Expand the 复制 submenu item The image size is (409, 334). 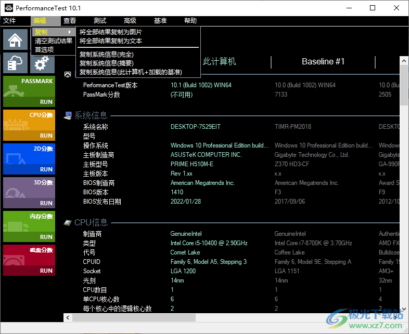54,32
